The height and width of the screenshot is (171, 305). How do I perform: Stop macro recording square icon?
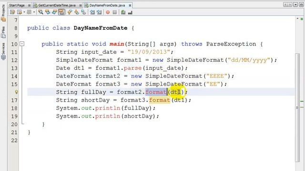click(115, 12)
